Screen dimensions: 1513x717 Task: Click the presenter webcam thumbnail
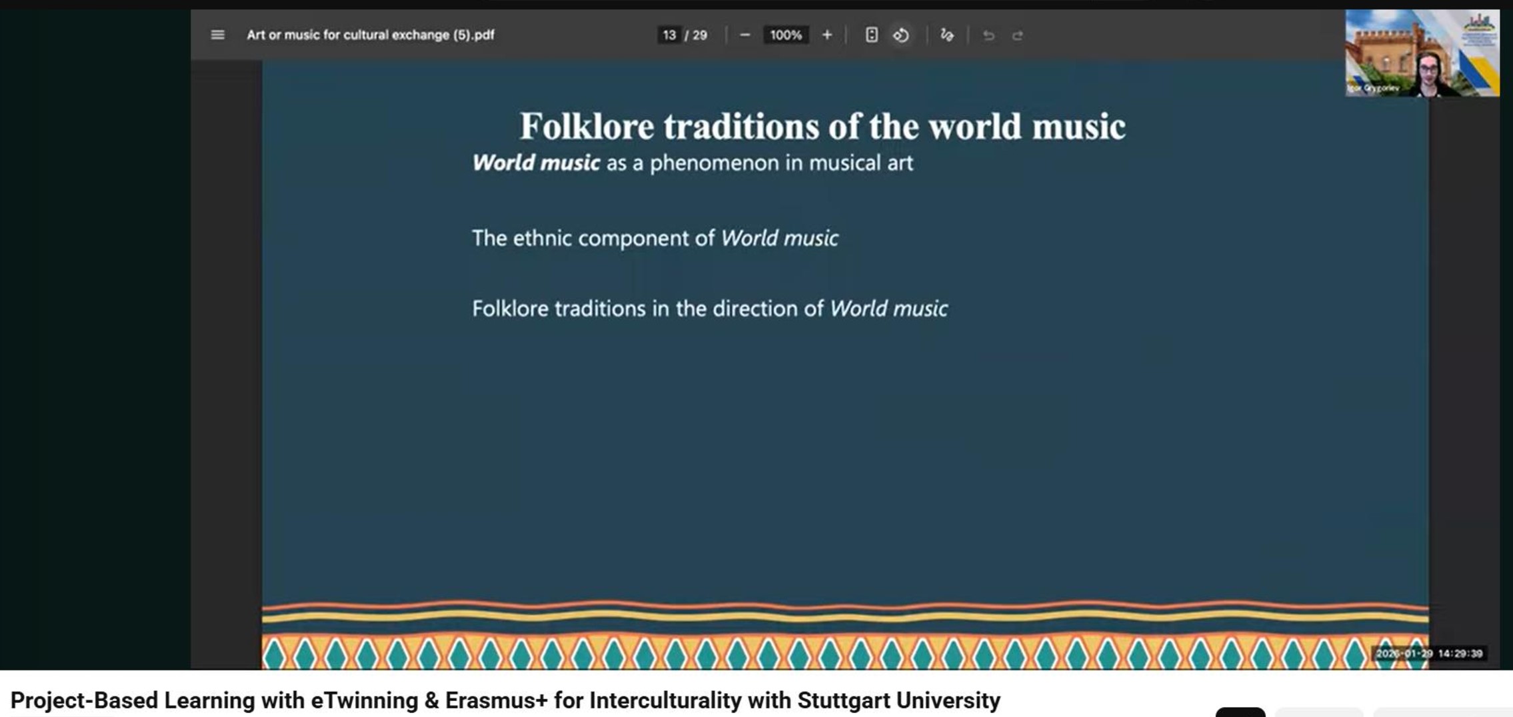click(x=1422, y=53)
